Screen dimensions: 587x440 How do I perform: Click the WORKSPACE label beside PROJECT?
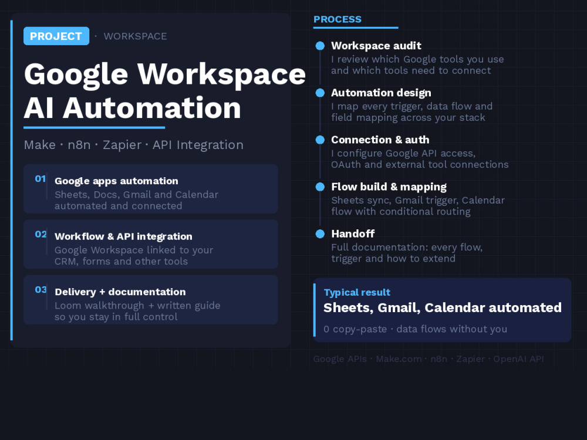tap(135, 36)
